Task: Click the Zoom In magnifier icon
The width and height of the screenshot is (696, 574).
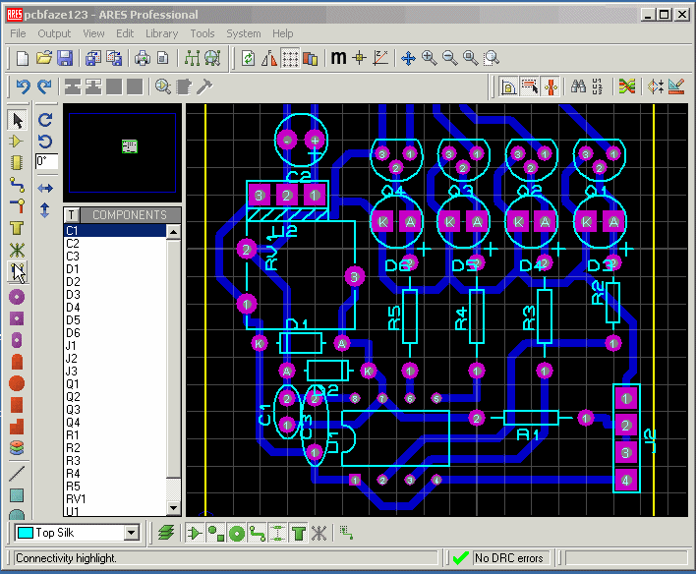Action: [429, 58]
